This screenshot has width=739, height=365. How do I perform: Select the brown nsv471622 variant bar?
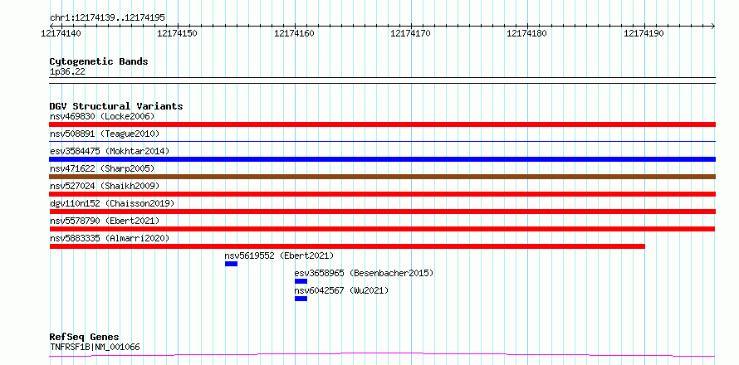[x=382, y=177]
